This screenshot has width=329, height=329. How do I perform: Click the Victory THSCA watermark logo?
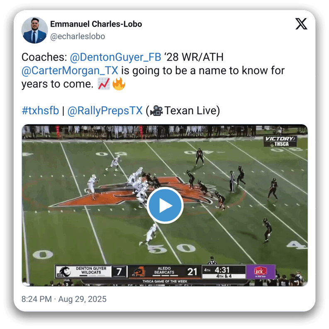pyautogui.click(x=280, y=141)
